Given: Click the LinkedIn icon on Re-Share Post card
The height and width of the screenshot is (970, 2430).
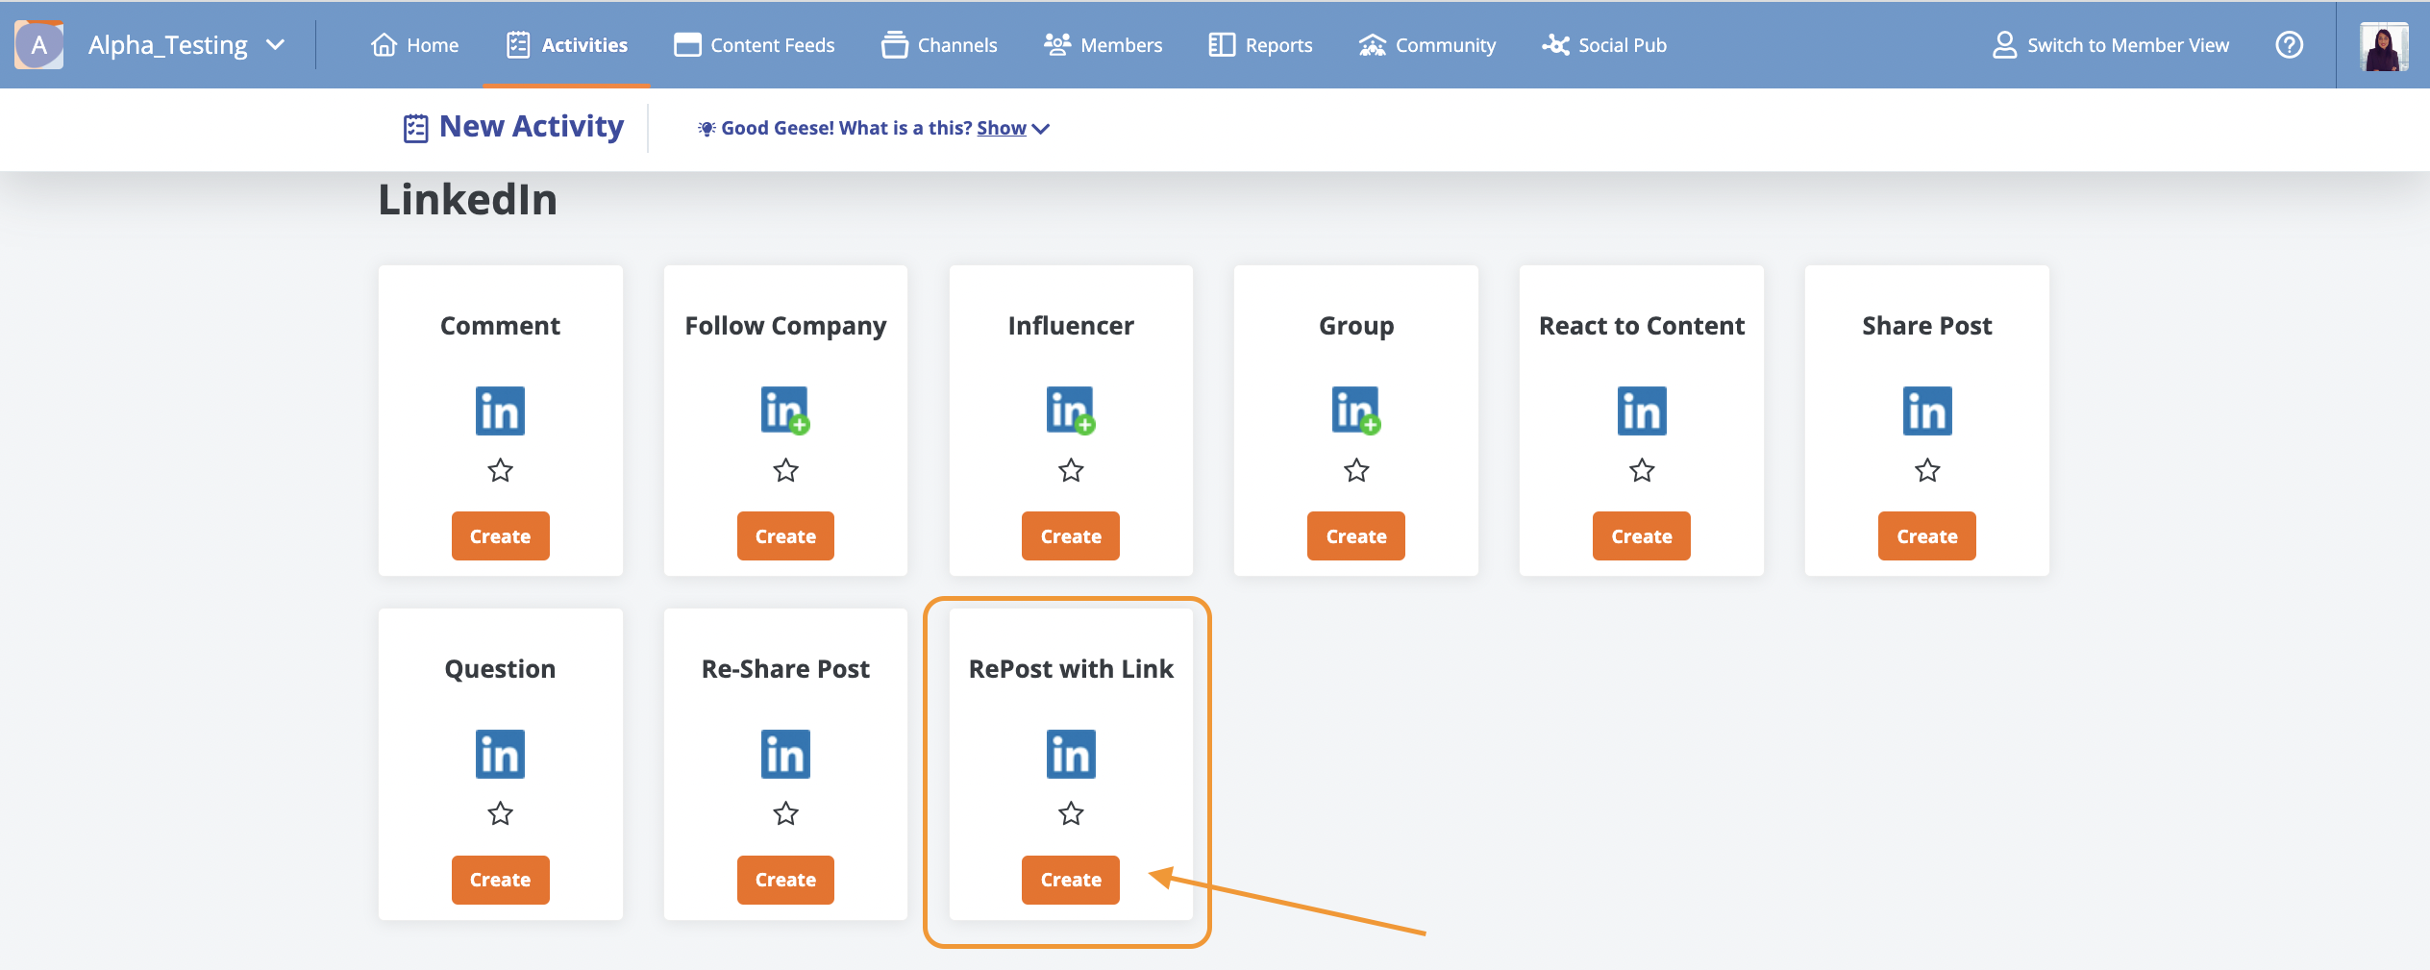Looking at the screenshot, I should tap(785, 754).
